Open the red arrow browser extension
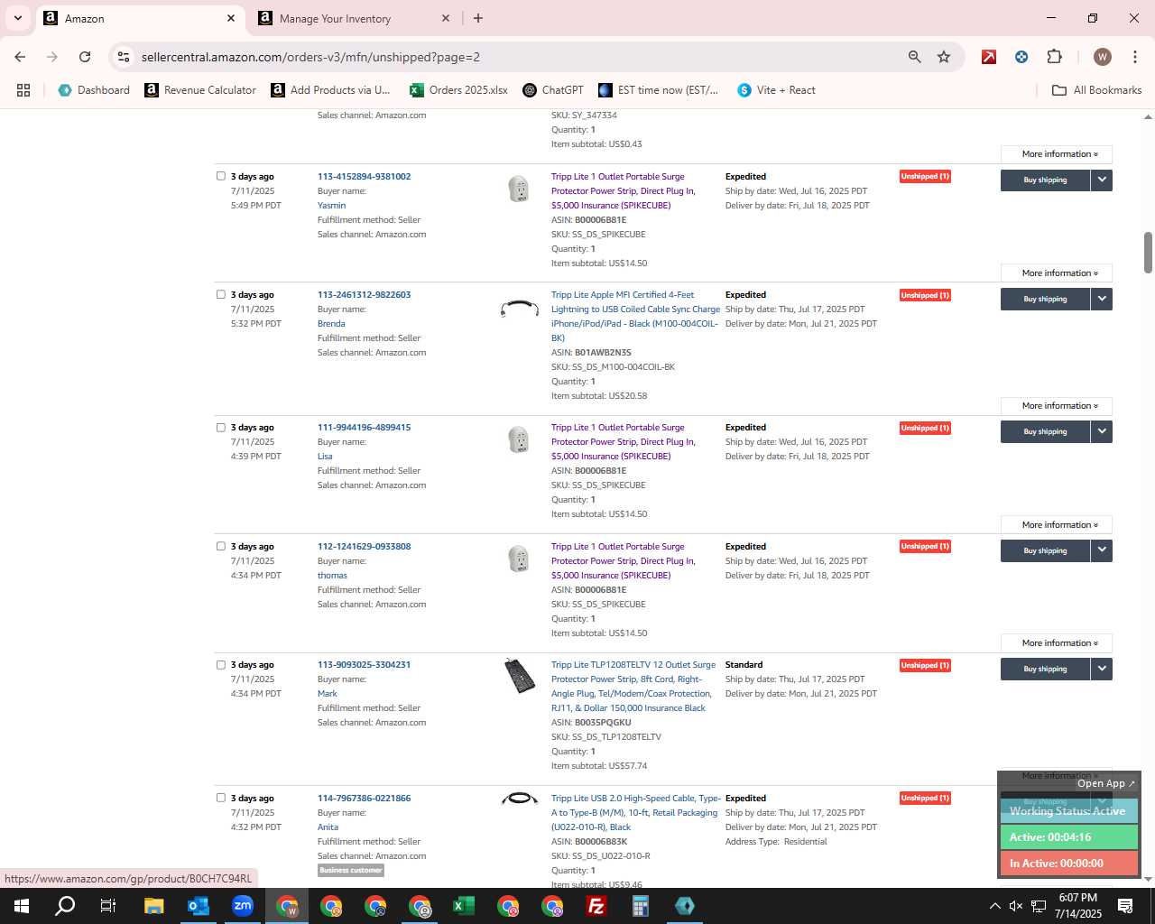This screenshot has height=924, width=1155. [x=989, y=57]
